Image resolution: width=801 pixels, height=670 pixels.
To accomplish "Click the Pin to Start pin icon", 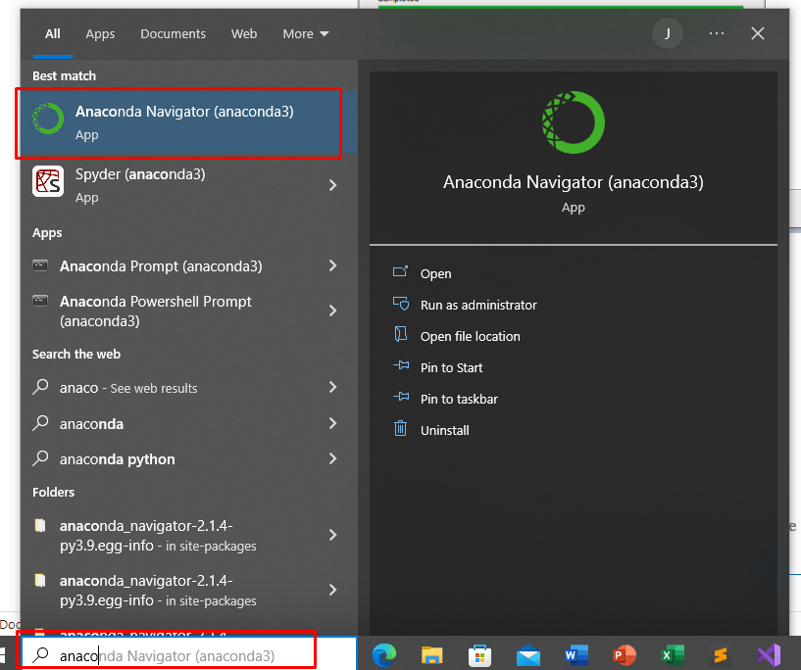I will pyautogui.click(x=401, y=365).
